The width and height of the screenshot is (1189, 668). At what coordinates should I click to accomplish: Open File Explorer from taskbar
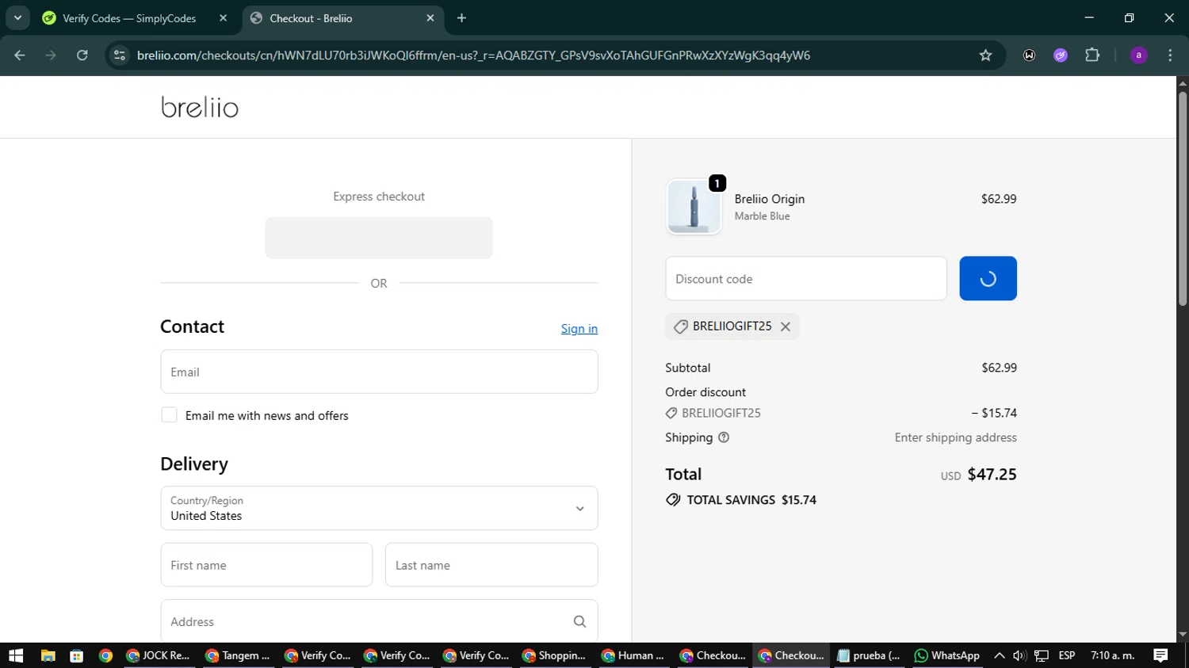click(x=48, y=655)
